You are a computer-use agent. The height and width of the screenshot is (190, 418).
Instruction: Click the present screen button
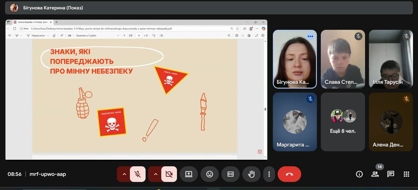pos(189,174)
